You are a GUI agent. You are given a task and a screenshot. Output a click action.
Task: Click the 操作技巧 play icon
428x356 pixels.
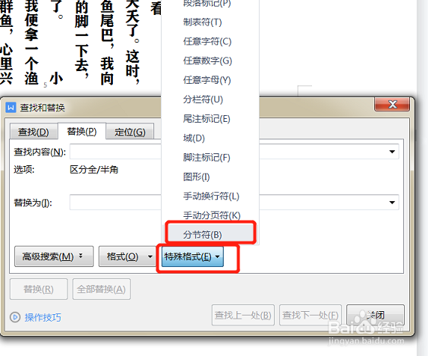pyautogui.click(x=15, y=317)
